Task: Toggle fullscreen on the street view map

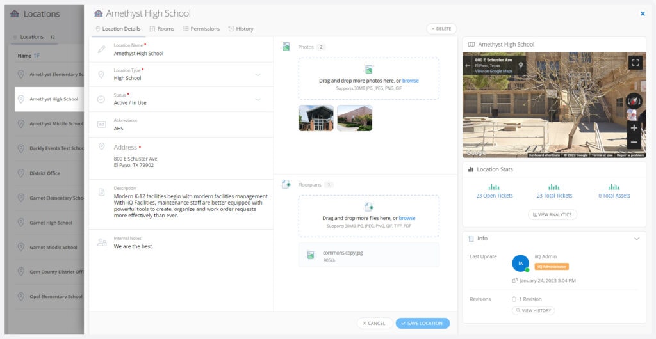Action: click(x=635, y=63)
